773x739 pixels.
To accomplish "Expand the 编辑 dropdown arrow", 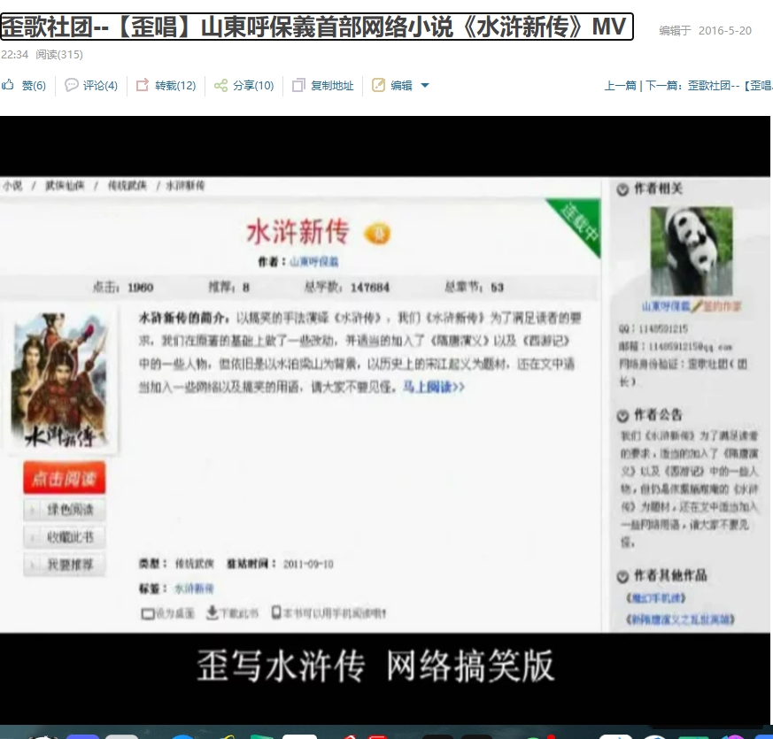I will 425,86.
